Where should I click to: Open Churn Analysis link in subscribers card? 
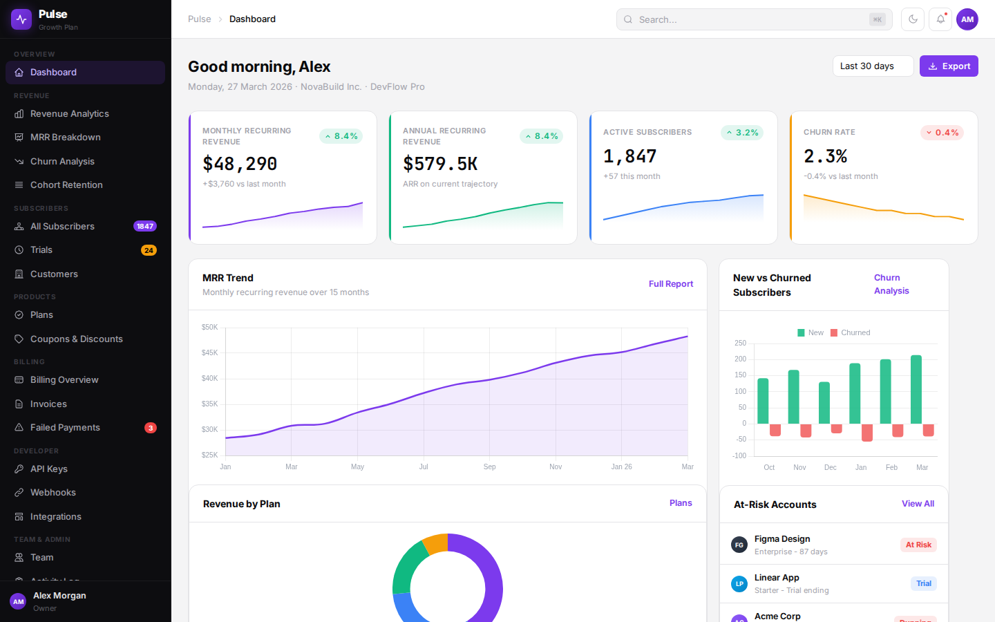pos(891,284)
